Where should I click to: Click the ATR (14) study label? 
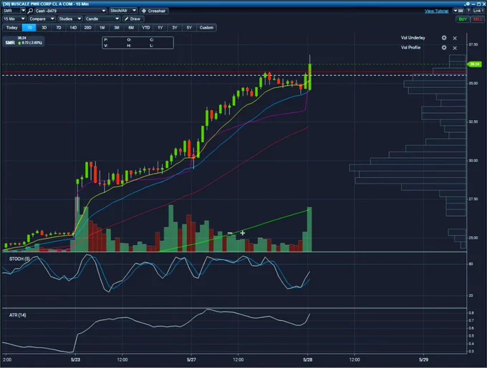click(x=18, y=315)
